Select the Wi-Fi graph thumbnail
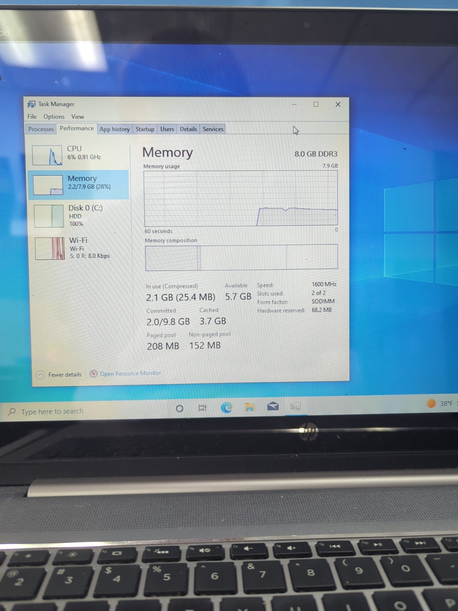Screen dimensions: 458x611 point(50,248)
